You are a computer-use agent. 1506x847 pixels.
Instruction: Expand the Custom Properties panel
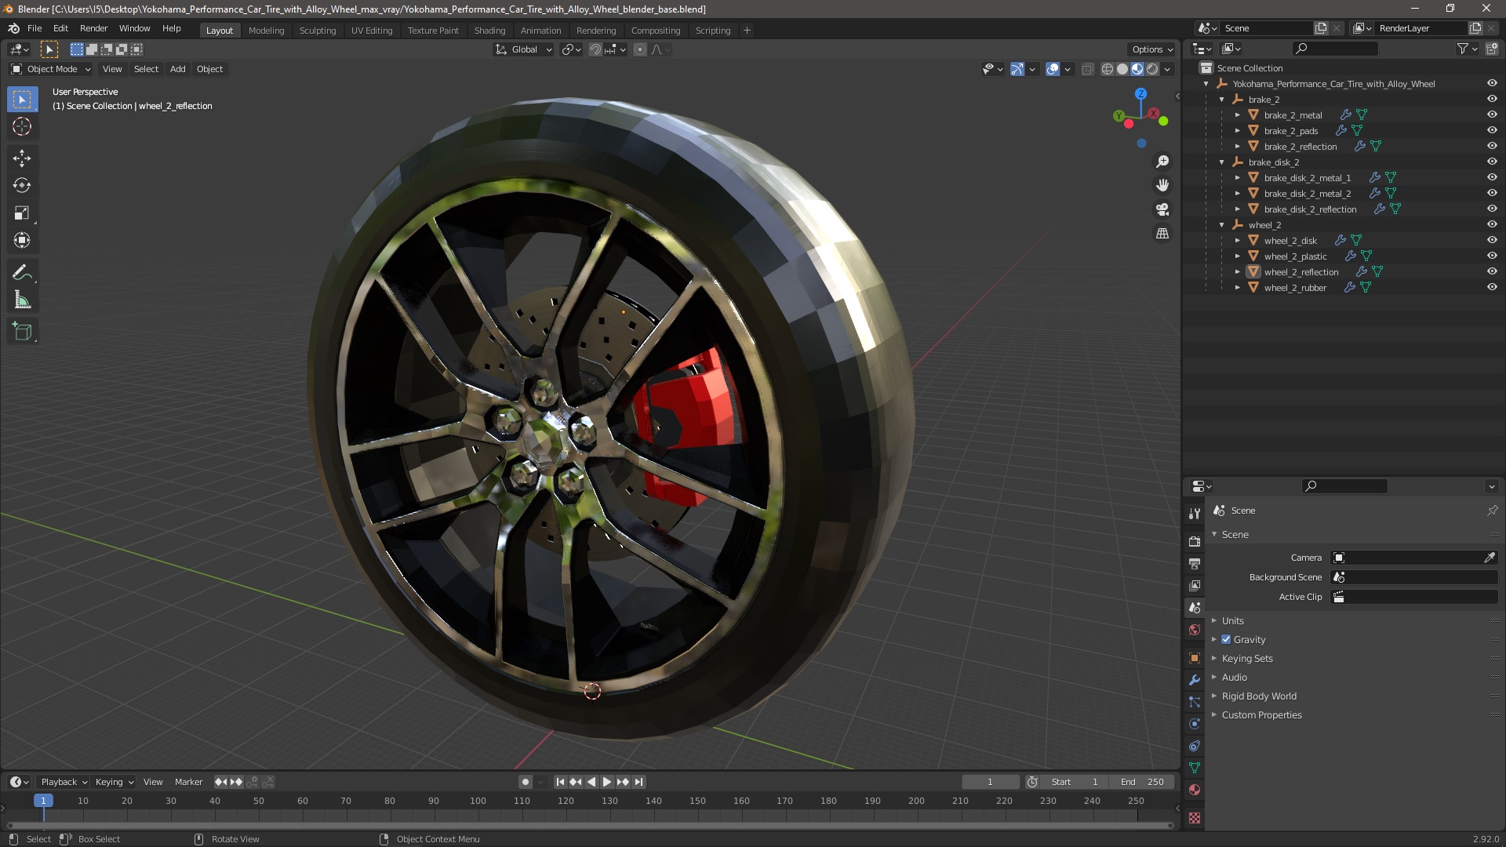point(1261,714)
